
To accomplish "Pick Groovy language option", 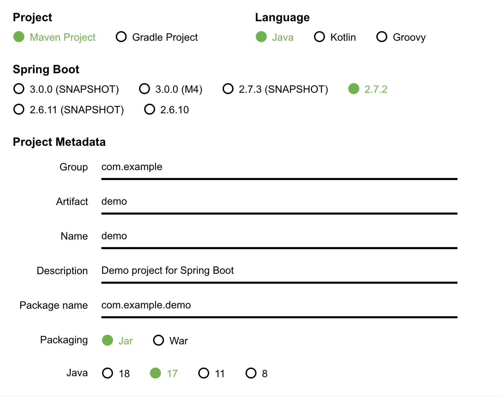I will tap(382, 37).
